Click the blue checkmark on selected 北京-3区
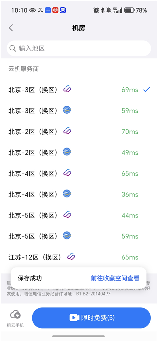This screenshot has height=341, width=157. (147, 89)
